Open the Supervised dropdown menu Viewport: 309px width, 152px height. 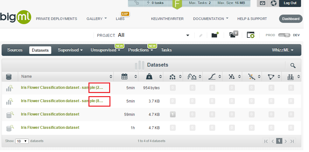[x=70, y=50]
